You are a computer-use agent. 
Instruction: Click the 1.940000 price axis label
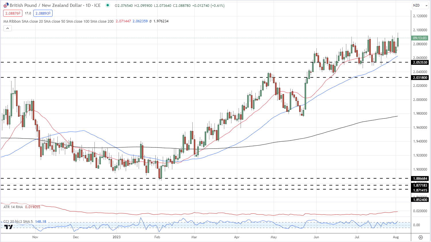point(420,141)
